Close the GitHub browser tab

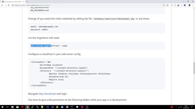[23, 2]
